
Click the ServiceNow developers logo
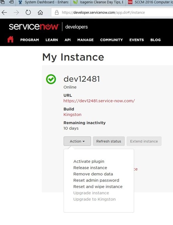point(48,27)
